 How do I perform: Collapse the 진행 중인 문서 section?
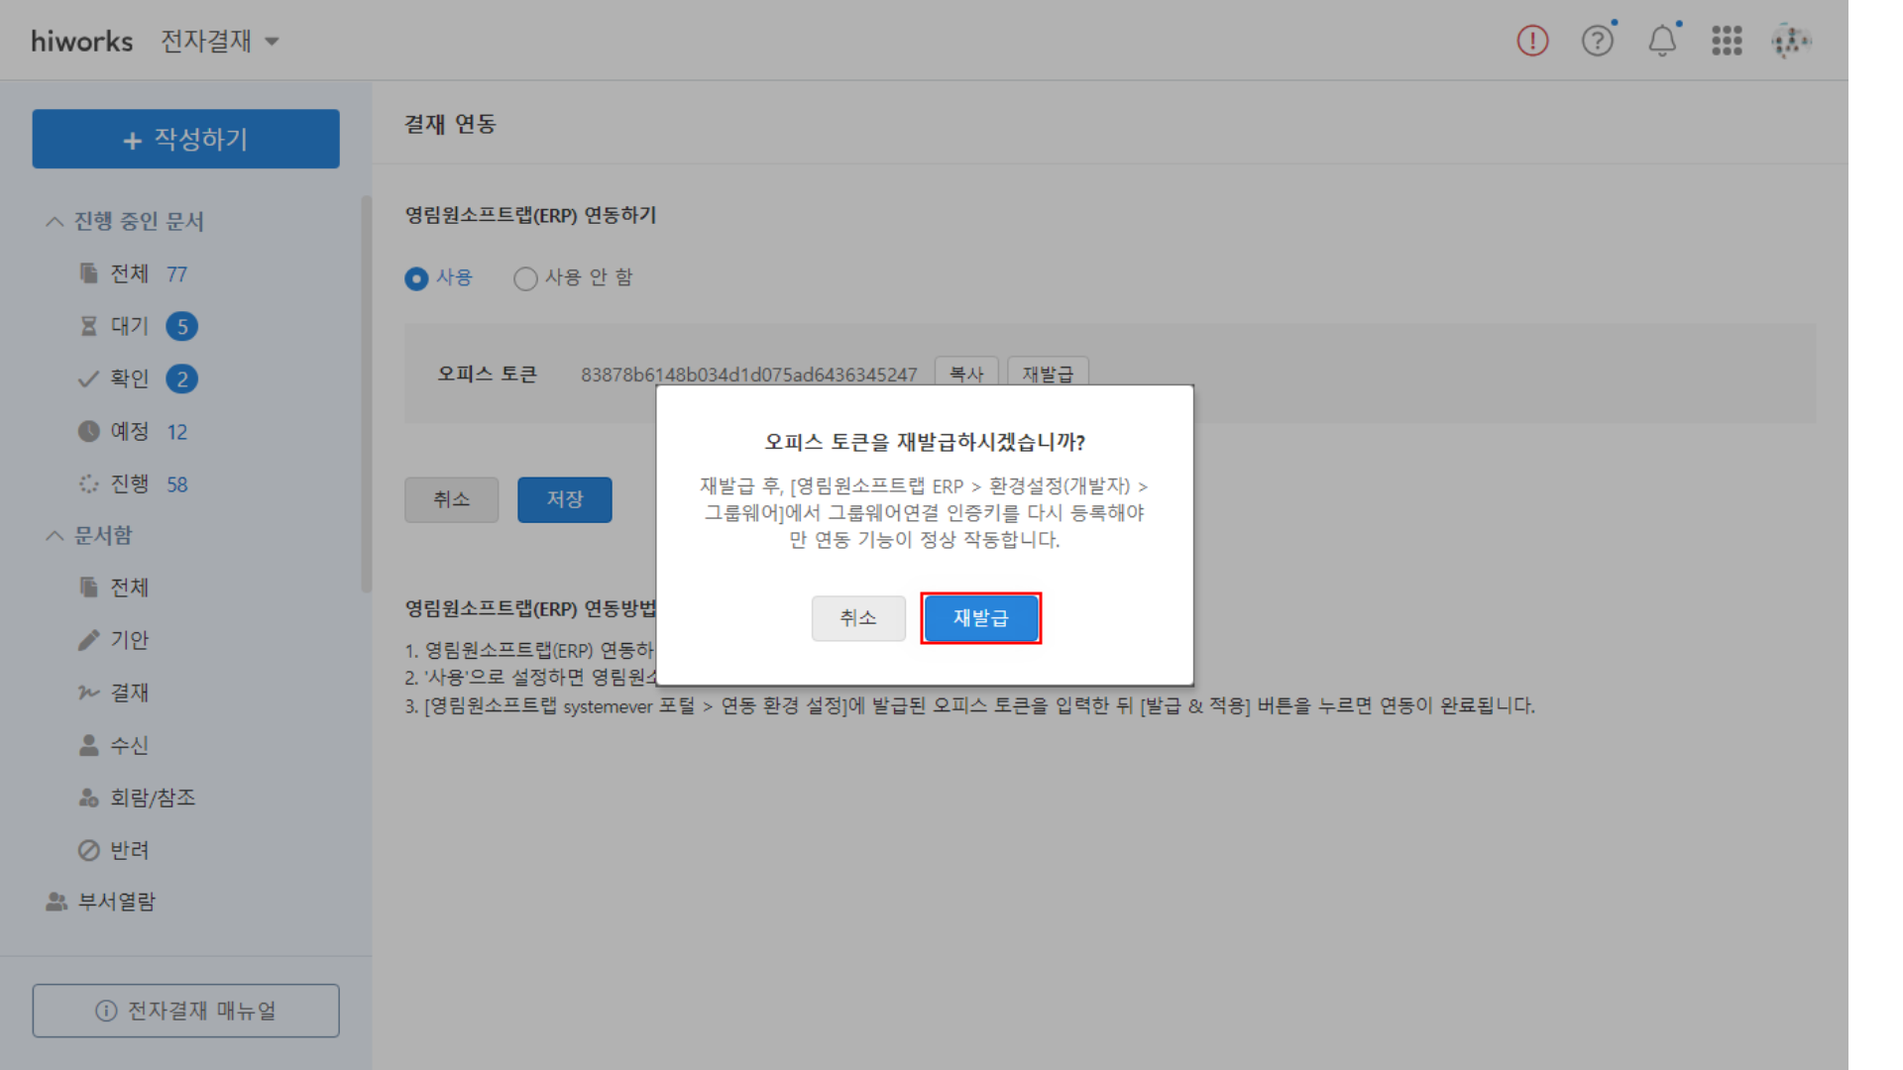coord(125,221)
